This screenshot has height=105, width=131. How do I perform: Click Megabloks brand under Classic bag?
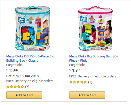coord(14,65)
